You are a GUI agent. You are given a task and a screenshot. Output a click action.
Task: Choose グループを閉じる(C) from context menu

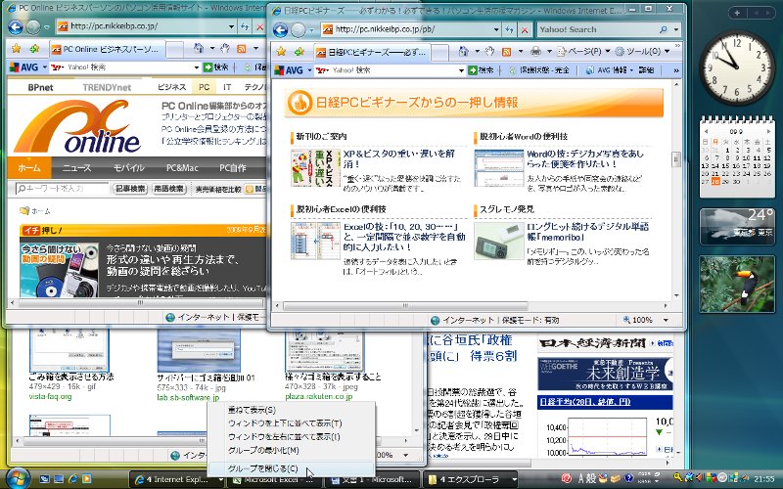coord(291,468)
